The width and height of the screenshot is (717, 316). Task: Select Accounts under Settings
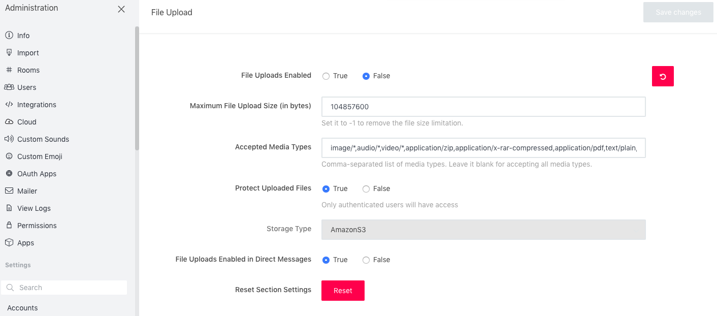coord(22,308)
